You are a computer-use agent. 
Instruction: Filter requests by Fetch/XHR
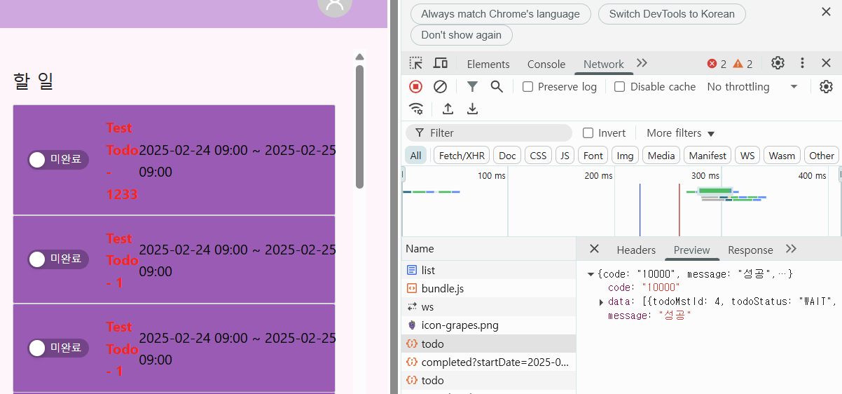tap(462, 156)
